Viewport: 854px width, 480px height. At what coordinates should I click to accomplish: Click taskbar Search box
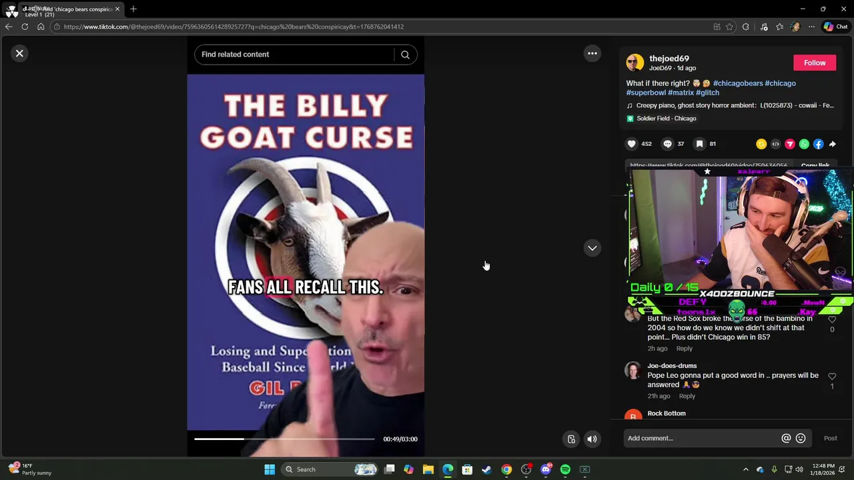[x=332, y=469]
